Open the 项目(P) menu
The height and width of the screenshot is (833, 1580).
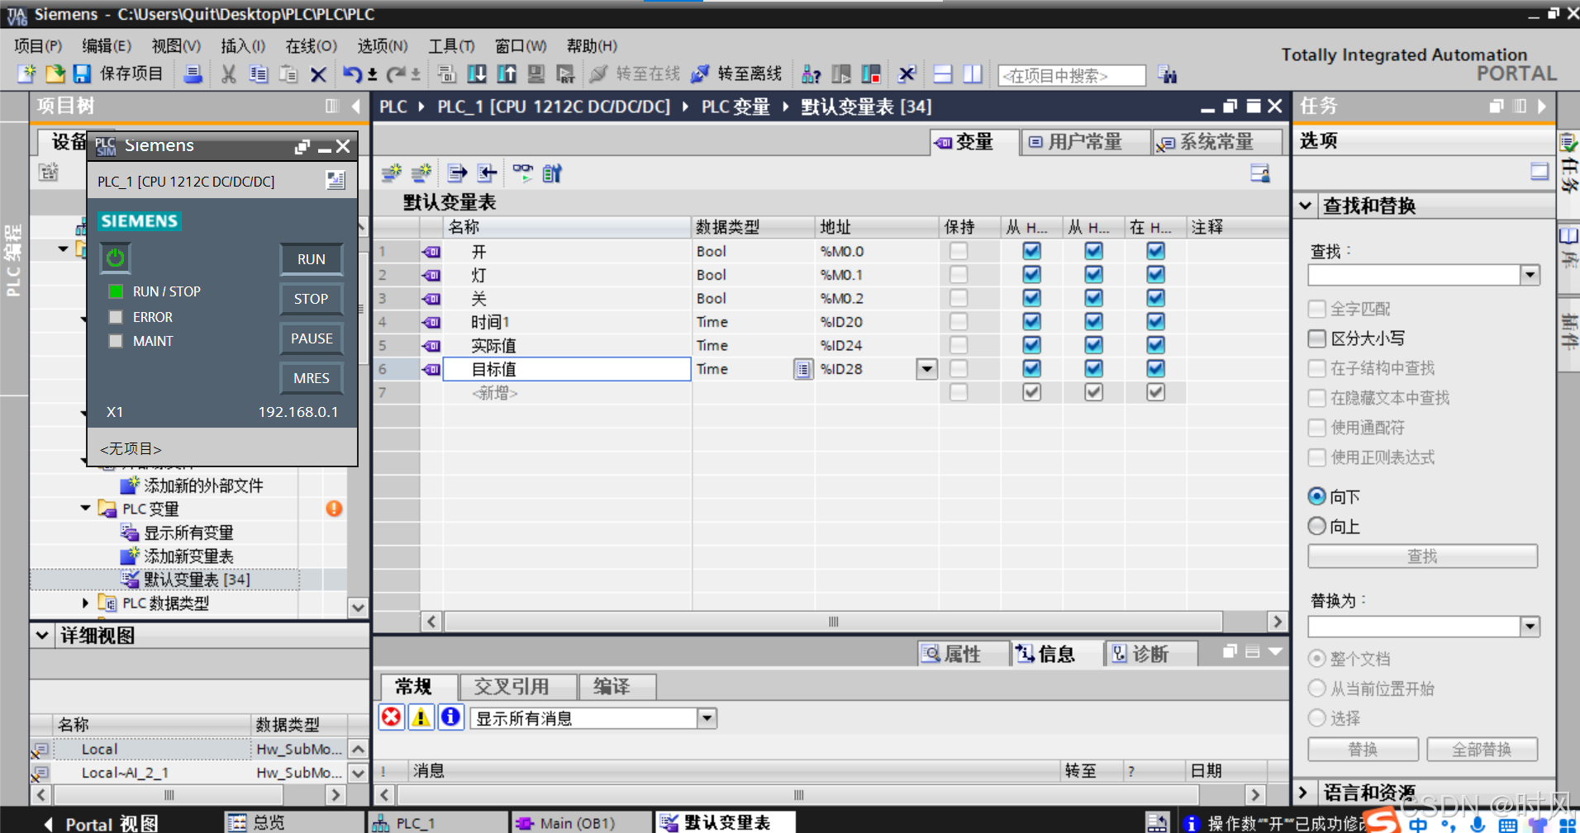coord(38,46)
